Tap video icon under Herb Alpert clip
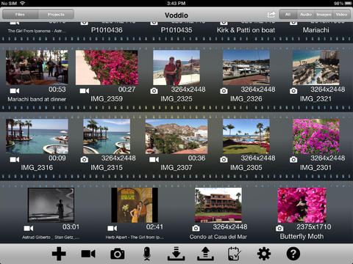The height and width of the screenshot is (264, 353). pos(112,228)
